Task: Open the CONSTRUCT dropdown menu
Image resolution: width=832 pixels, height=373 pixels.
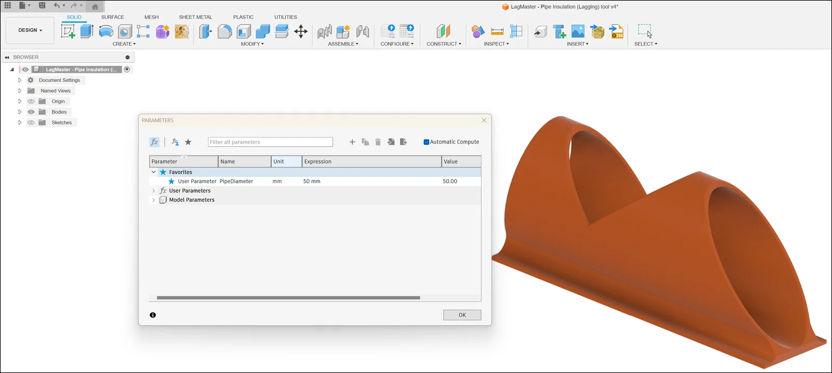Action: [x=444, y=44]
